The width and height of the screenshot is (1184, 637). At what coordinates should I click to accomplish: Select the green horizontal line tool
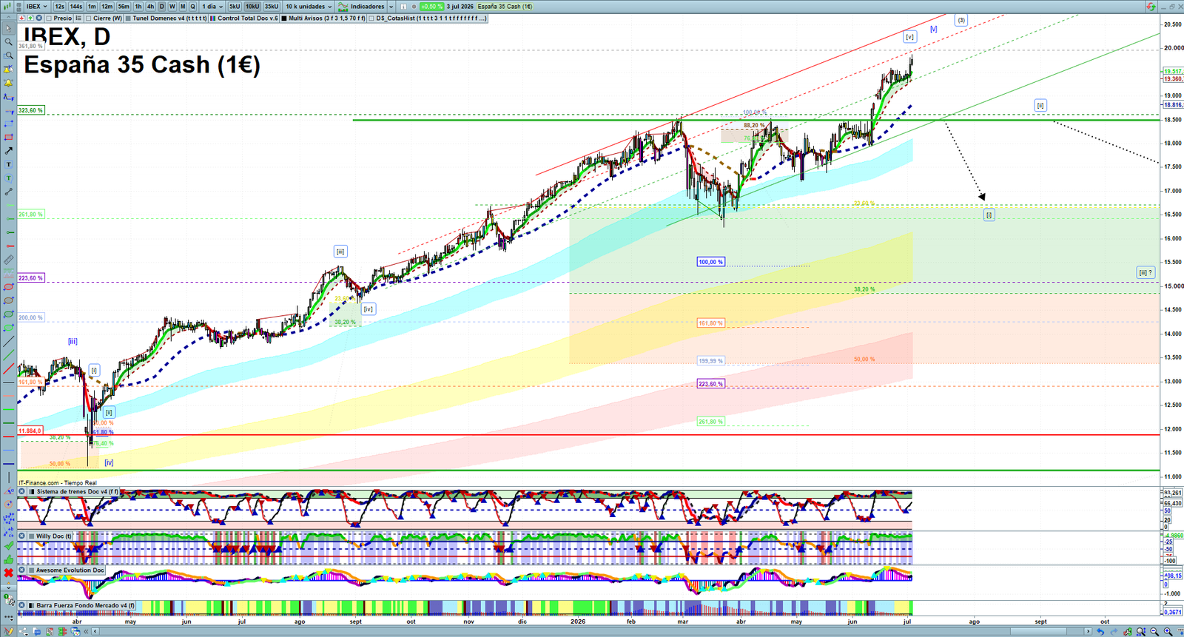pos(8,423)
